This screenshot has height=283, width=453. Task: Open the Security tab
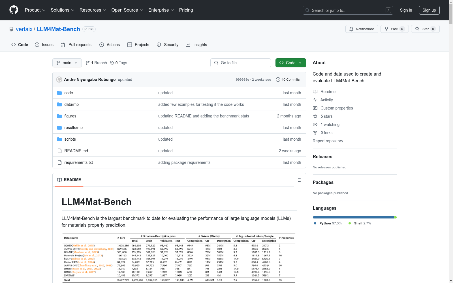(168, 45)
